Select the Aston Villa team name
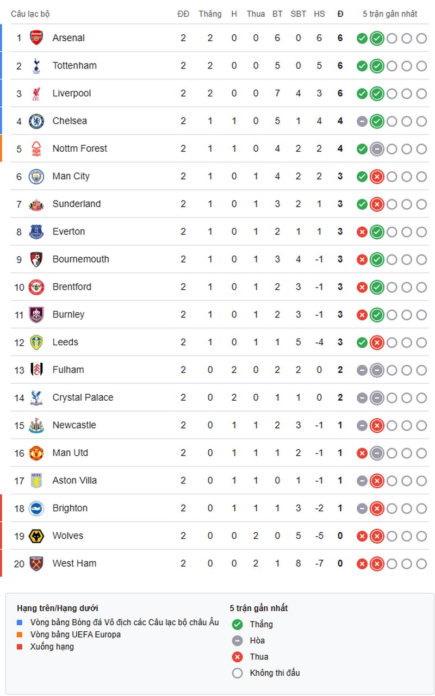The image size is (435, 696). pos(74,480)
